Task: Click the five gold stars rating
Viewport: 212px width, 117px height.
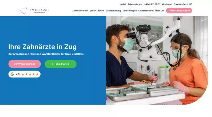Action: (30, 74)
